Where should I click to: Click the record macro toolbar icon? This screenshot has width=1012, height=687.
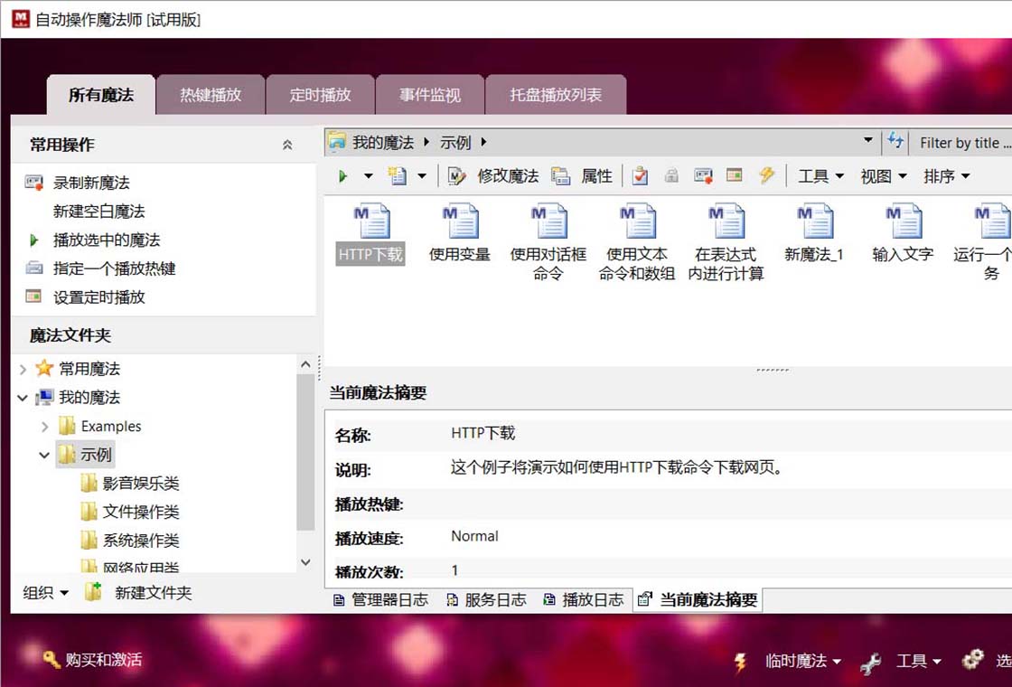pyautogui.click(x=703, y=175)
